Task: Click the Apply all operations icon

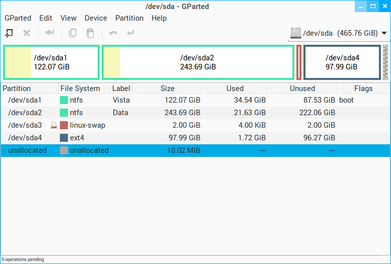Action: click(131, 33)
